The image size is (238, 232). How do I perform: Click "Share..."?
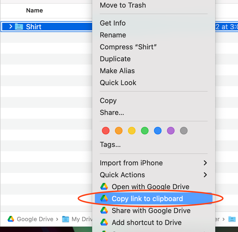(x=112, y=112)
